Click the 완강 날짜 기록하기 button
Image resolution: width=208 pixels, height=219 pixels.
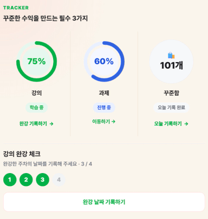tap(104, 202)
